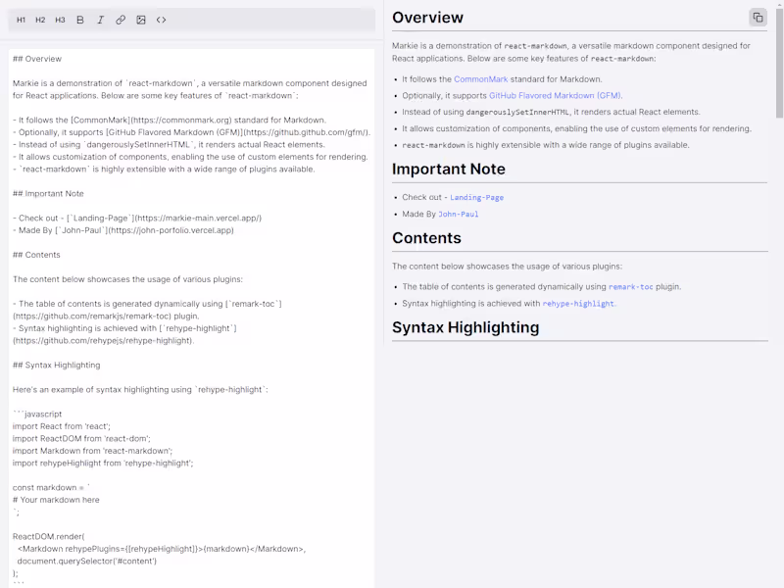Insert a code block with the angle brackets icon
This screenshot has height=588, width=784.
[161, 20]
